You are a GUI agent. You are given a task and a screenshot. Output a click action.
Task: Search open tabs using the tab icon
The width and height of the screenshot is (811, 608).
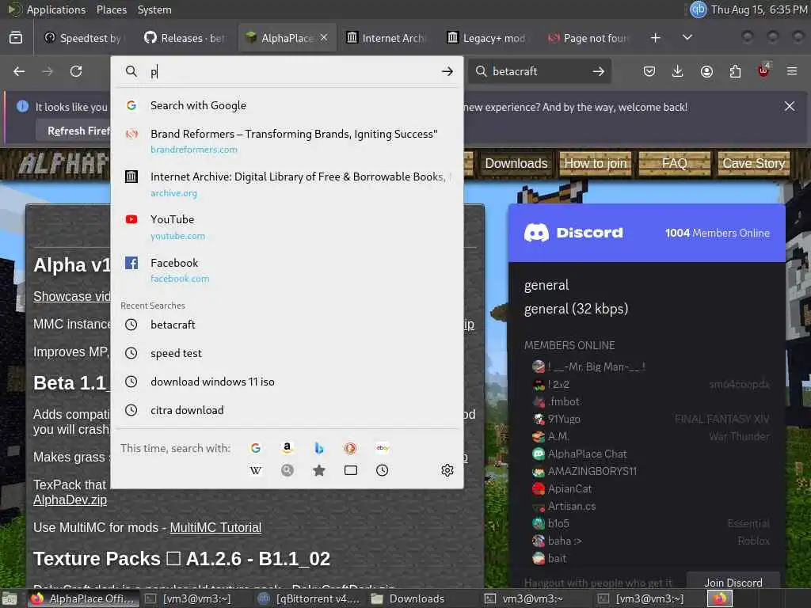351,470
